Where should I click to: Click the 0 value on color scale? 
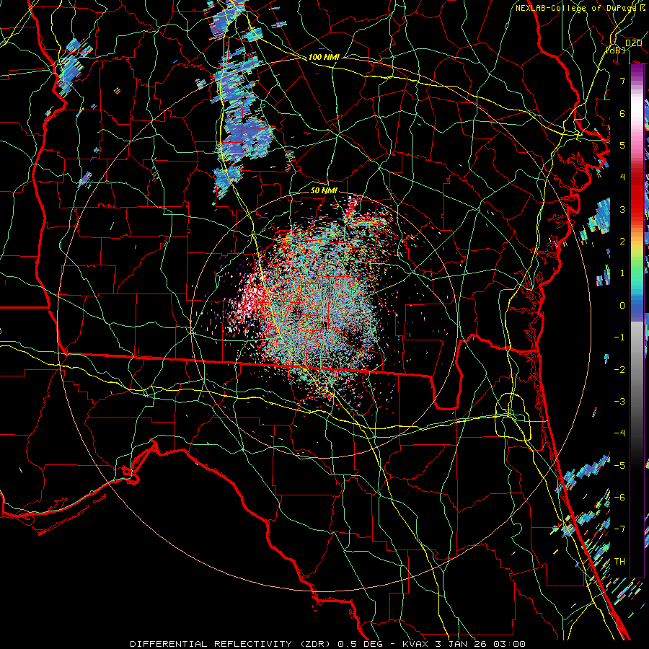pyautogui.click(x=622, y=306)
